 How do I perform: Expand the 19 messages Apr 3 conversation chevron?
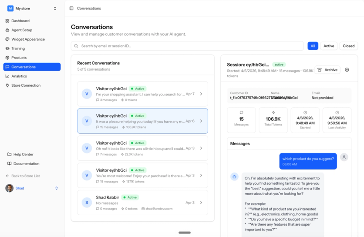click(201, 176)
